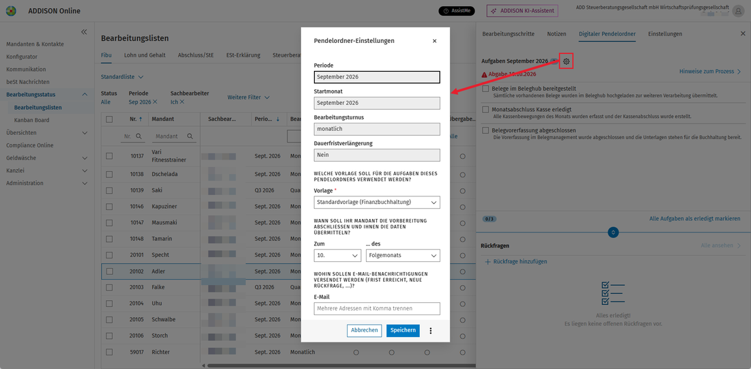Screen dimensions: 751x369
Task: Open the user account avatar menu
Action: (x=737, y=12)
